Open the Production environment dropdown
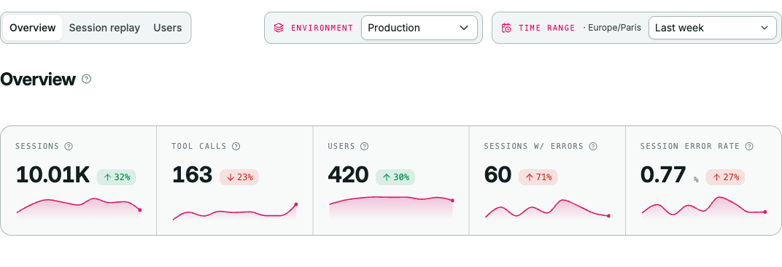The width and height of the screenshot is (782, 267). (x=419, y=28)
